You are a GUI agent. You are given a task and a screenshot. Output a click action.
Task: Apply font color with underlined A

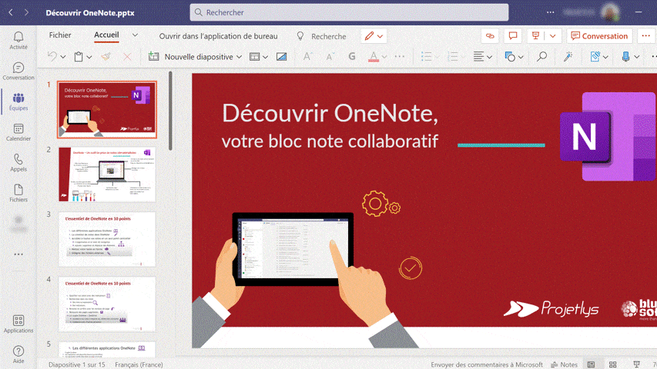[374, 56]
